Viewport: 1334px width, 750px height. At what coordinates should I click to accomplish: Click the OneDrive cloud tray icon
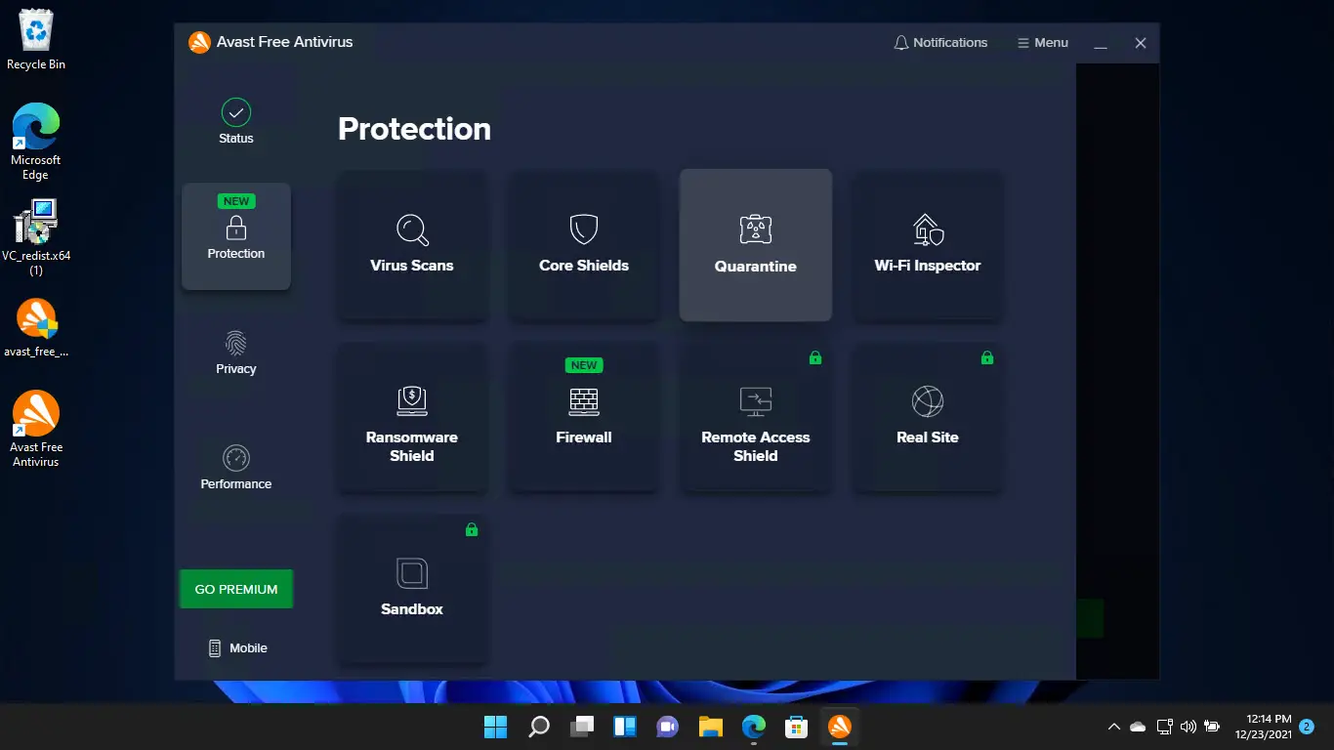click(x=1138, y=727)
